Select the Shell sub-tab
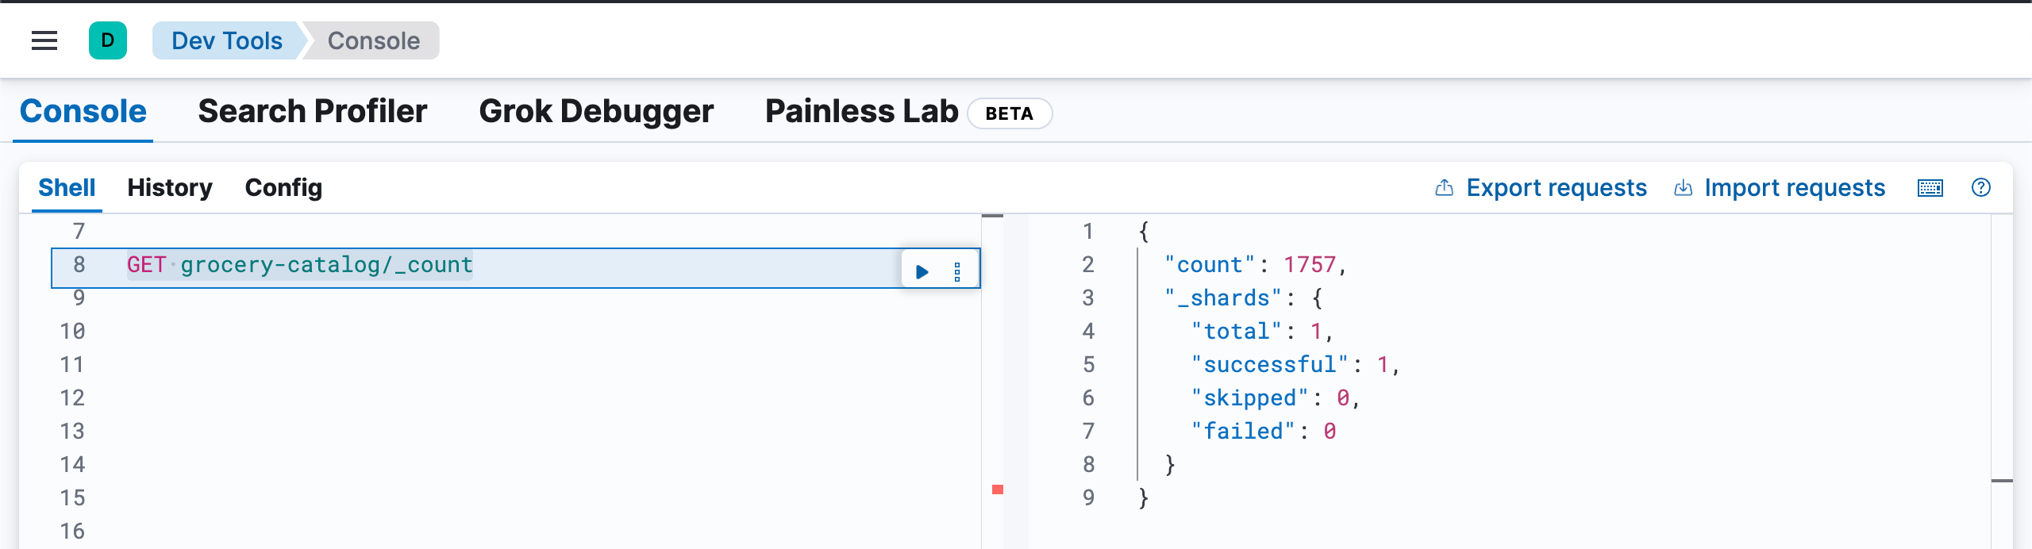 click(67, 188)
